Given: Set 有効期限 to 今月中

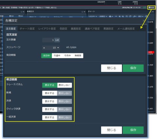Looking at the screenshot, I should (x=67, y=56).
